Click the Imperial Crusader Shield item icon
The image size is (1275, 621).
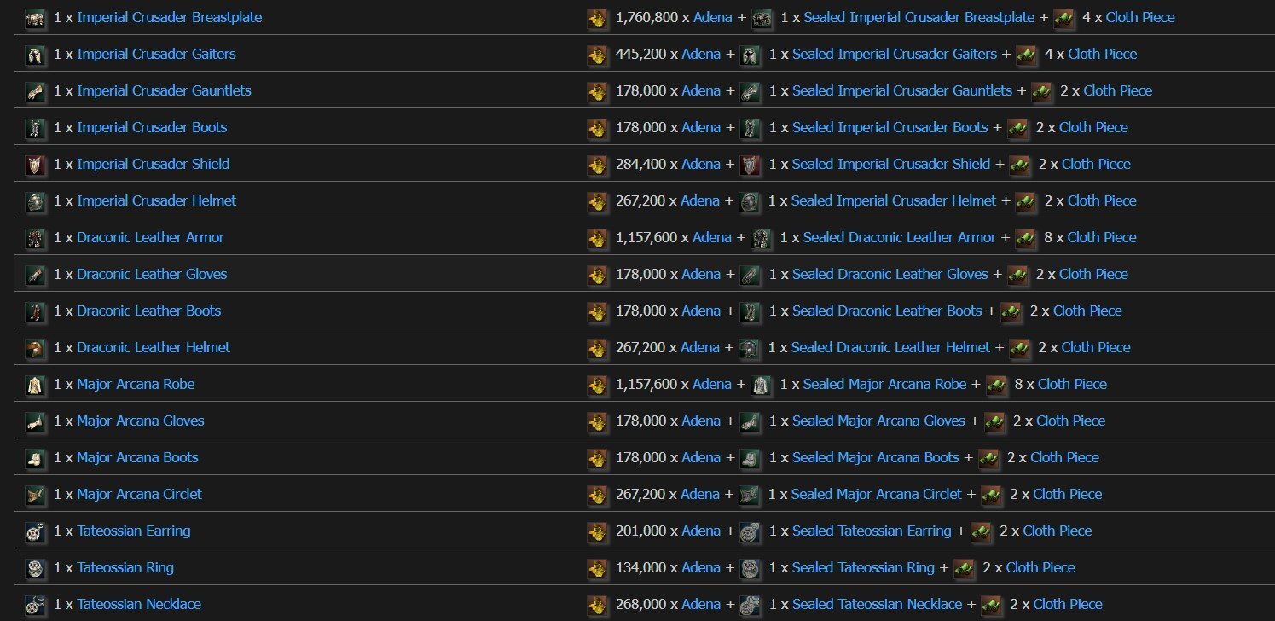(35, 165)
